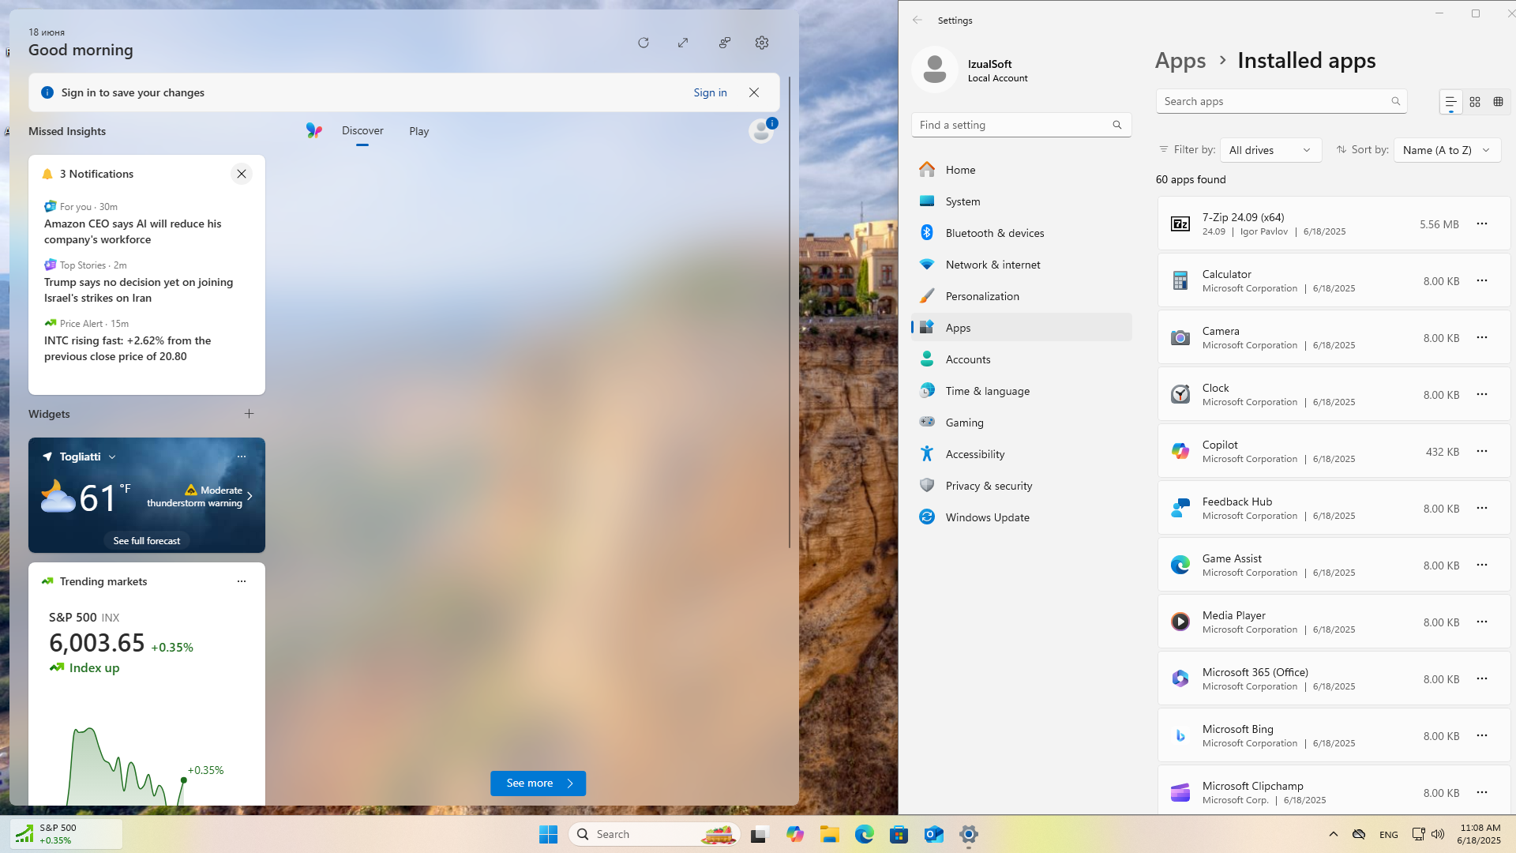Focus the Find a setting field

click(x=1021, y=125)
